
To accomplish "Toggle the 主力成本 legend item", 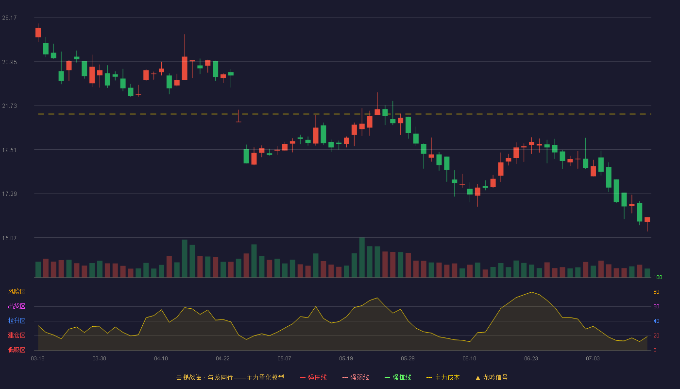I will coord(443,377).
